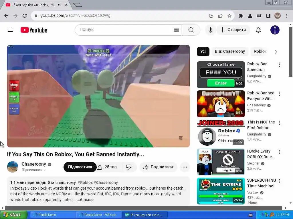293x219 pixels.
Task: Click the #Chaseroony hashtag
Action: [x=106, y=182]
